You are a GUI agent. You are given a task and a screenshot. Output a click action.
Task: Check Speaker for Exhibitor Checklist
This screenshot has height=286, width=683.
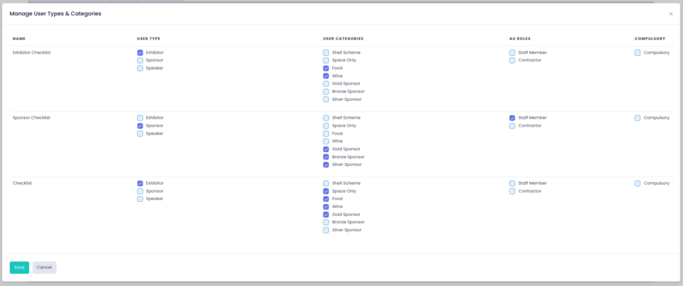click(x=140, y=68)
